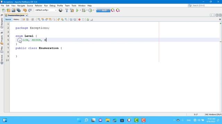Click the first profiler icon after the memory bar
The width and height of the screenshot is (222, 124).
(x=113, y=10)
